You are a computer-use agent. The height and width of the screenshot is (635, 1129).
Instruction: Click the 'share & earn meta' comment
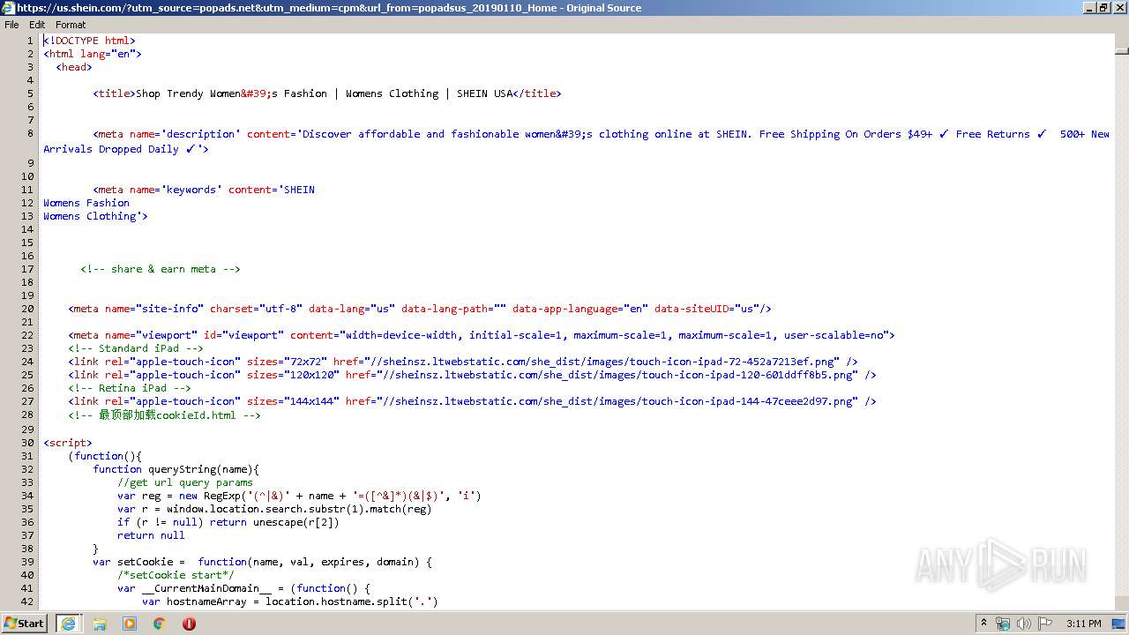[x=161, y=269]
